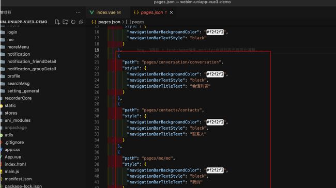Click the "pages/conversation/conversation" path string

(181, 62)
